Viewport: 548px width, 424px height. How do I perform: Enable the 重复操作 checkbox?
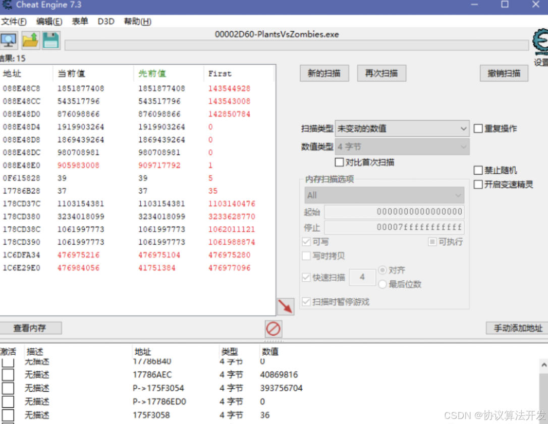click(478, 129)
